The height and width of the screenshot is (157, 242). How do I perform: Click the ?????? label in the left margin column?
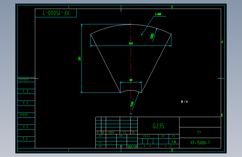pos(23,80)
